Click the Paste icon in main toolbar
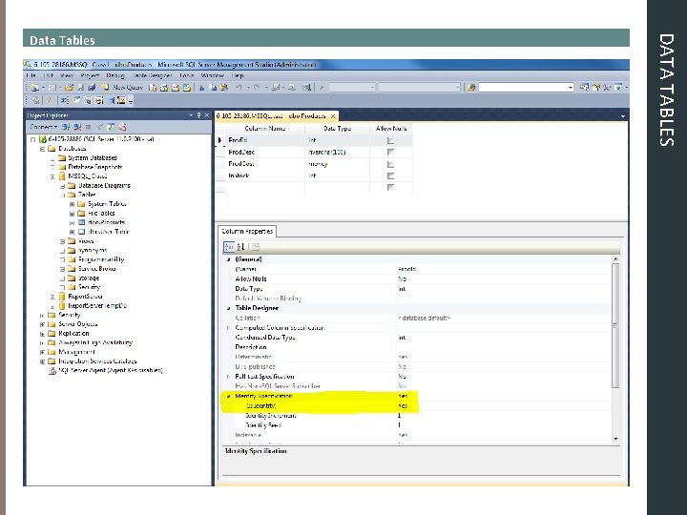 [224, 88]
